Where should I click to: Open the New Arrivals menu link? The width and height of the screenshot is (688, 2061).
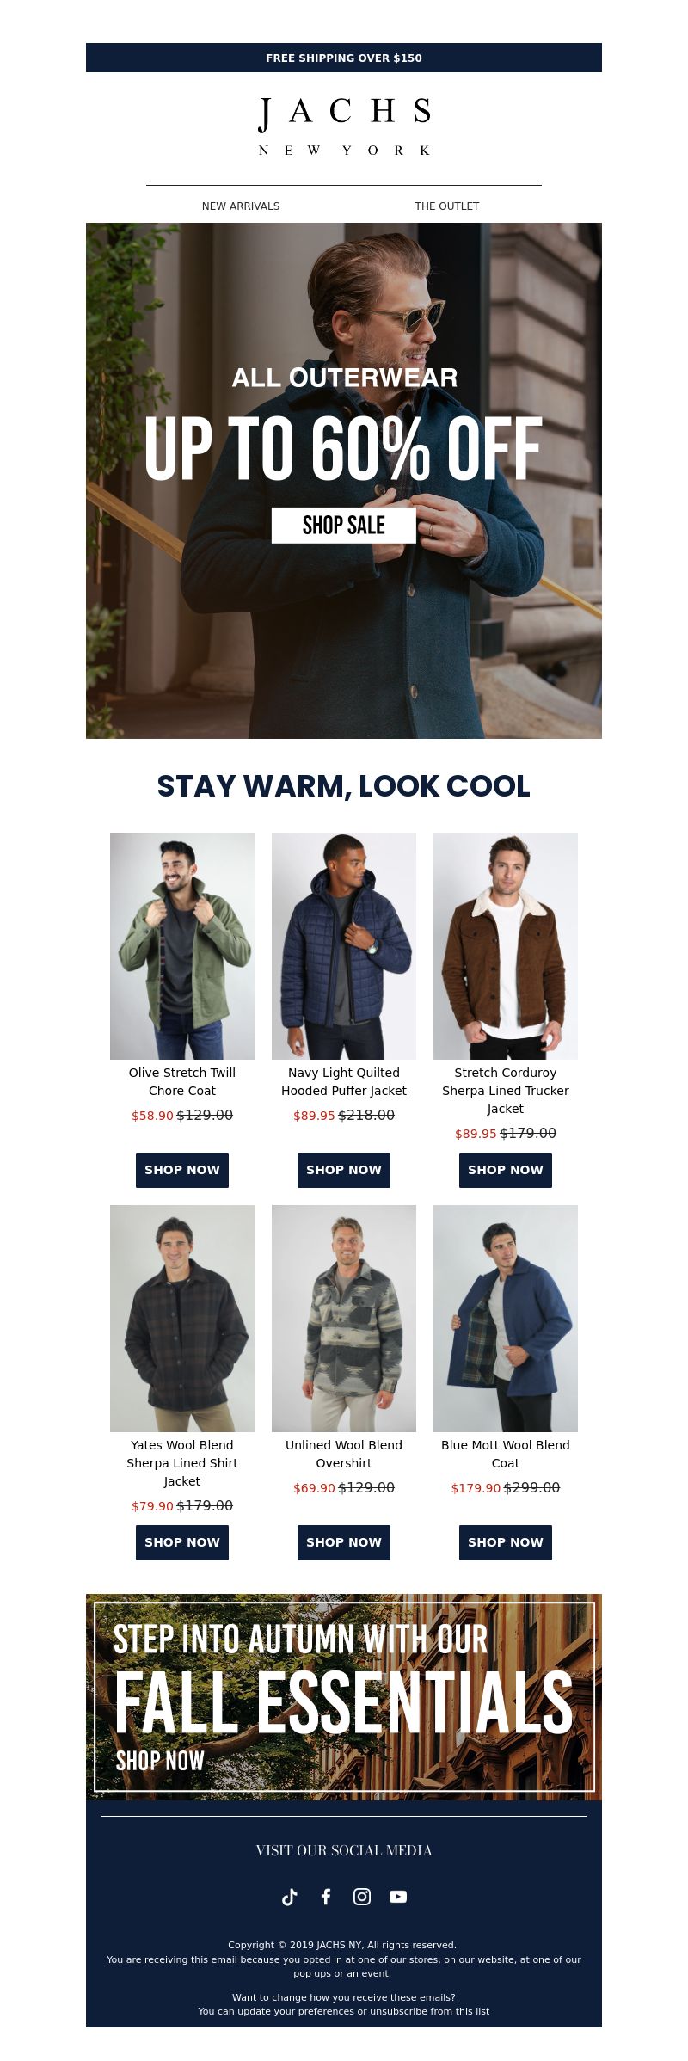tap(241, 206)
